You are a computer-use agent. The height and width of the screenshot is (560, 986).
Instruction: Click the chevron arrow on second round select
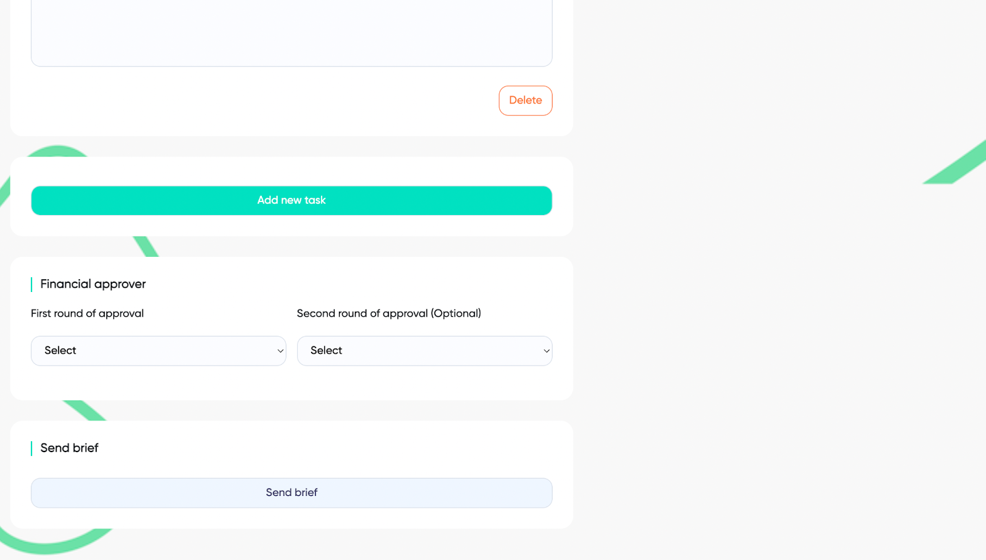point(547,351)
